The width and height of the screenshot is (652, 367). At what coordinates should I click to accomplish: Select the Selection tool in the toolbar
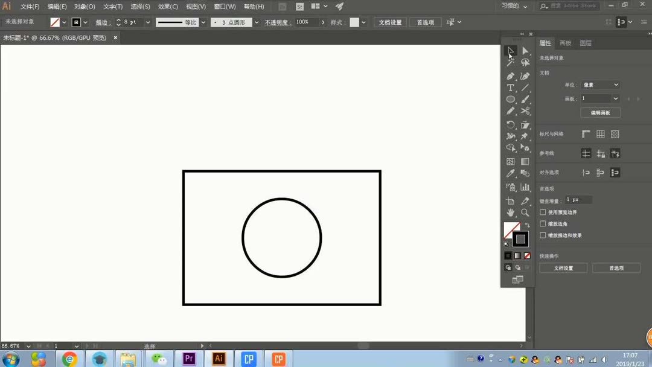[x=510, y=51]
